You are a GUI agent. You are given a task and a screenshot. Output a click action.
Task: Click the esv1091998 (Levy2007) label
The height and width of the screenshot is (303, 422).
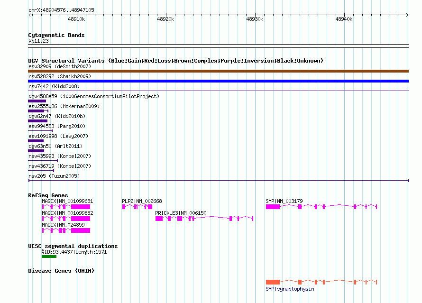pyautogui.click(x=58, y=136)
